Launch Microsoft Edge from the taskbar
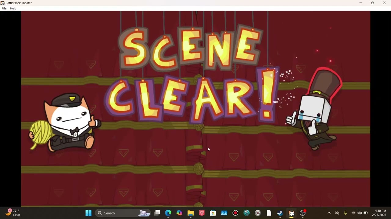Screen dimensions: 391x219 [x=168, y=213]
